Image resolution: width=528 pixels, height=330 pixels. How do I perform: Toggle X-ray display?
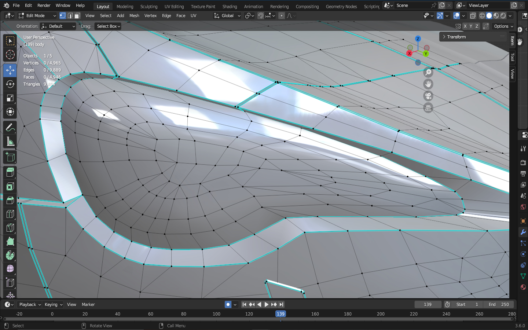[473, 16]
